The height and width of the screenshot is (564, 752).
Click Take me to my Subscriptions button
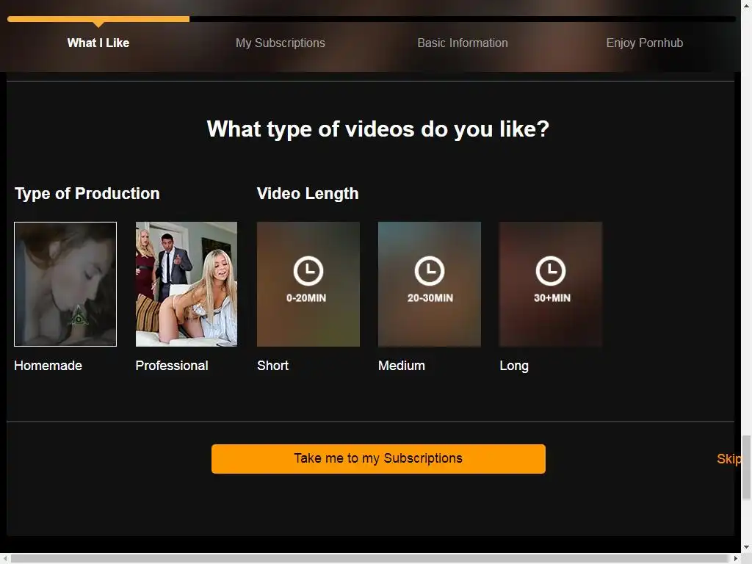378,458
